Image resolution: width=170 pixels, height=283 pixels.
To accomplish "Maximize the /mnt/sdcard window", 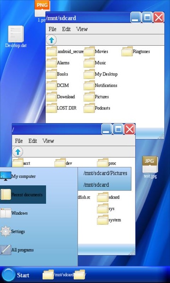I will 147,17.
